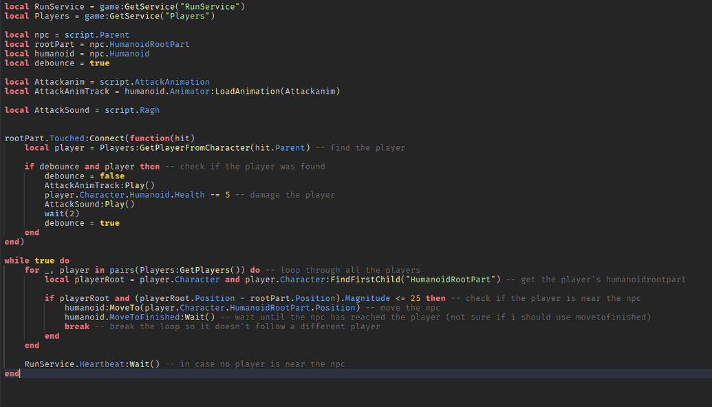Click the humanoid:MoveTo call
712x407 pixels.
coord(212,308)
